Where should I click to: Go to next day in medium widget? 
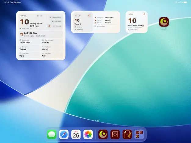click(79, 16)
